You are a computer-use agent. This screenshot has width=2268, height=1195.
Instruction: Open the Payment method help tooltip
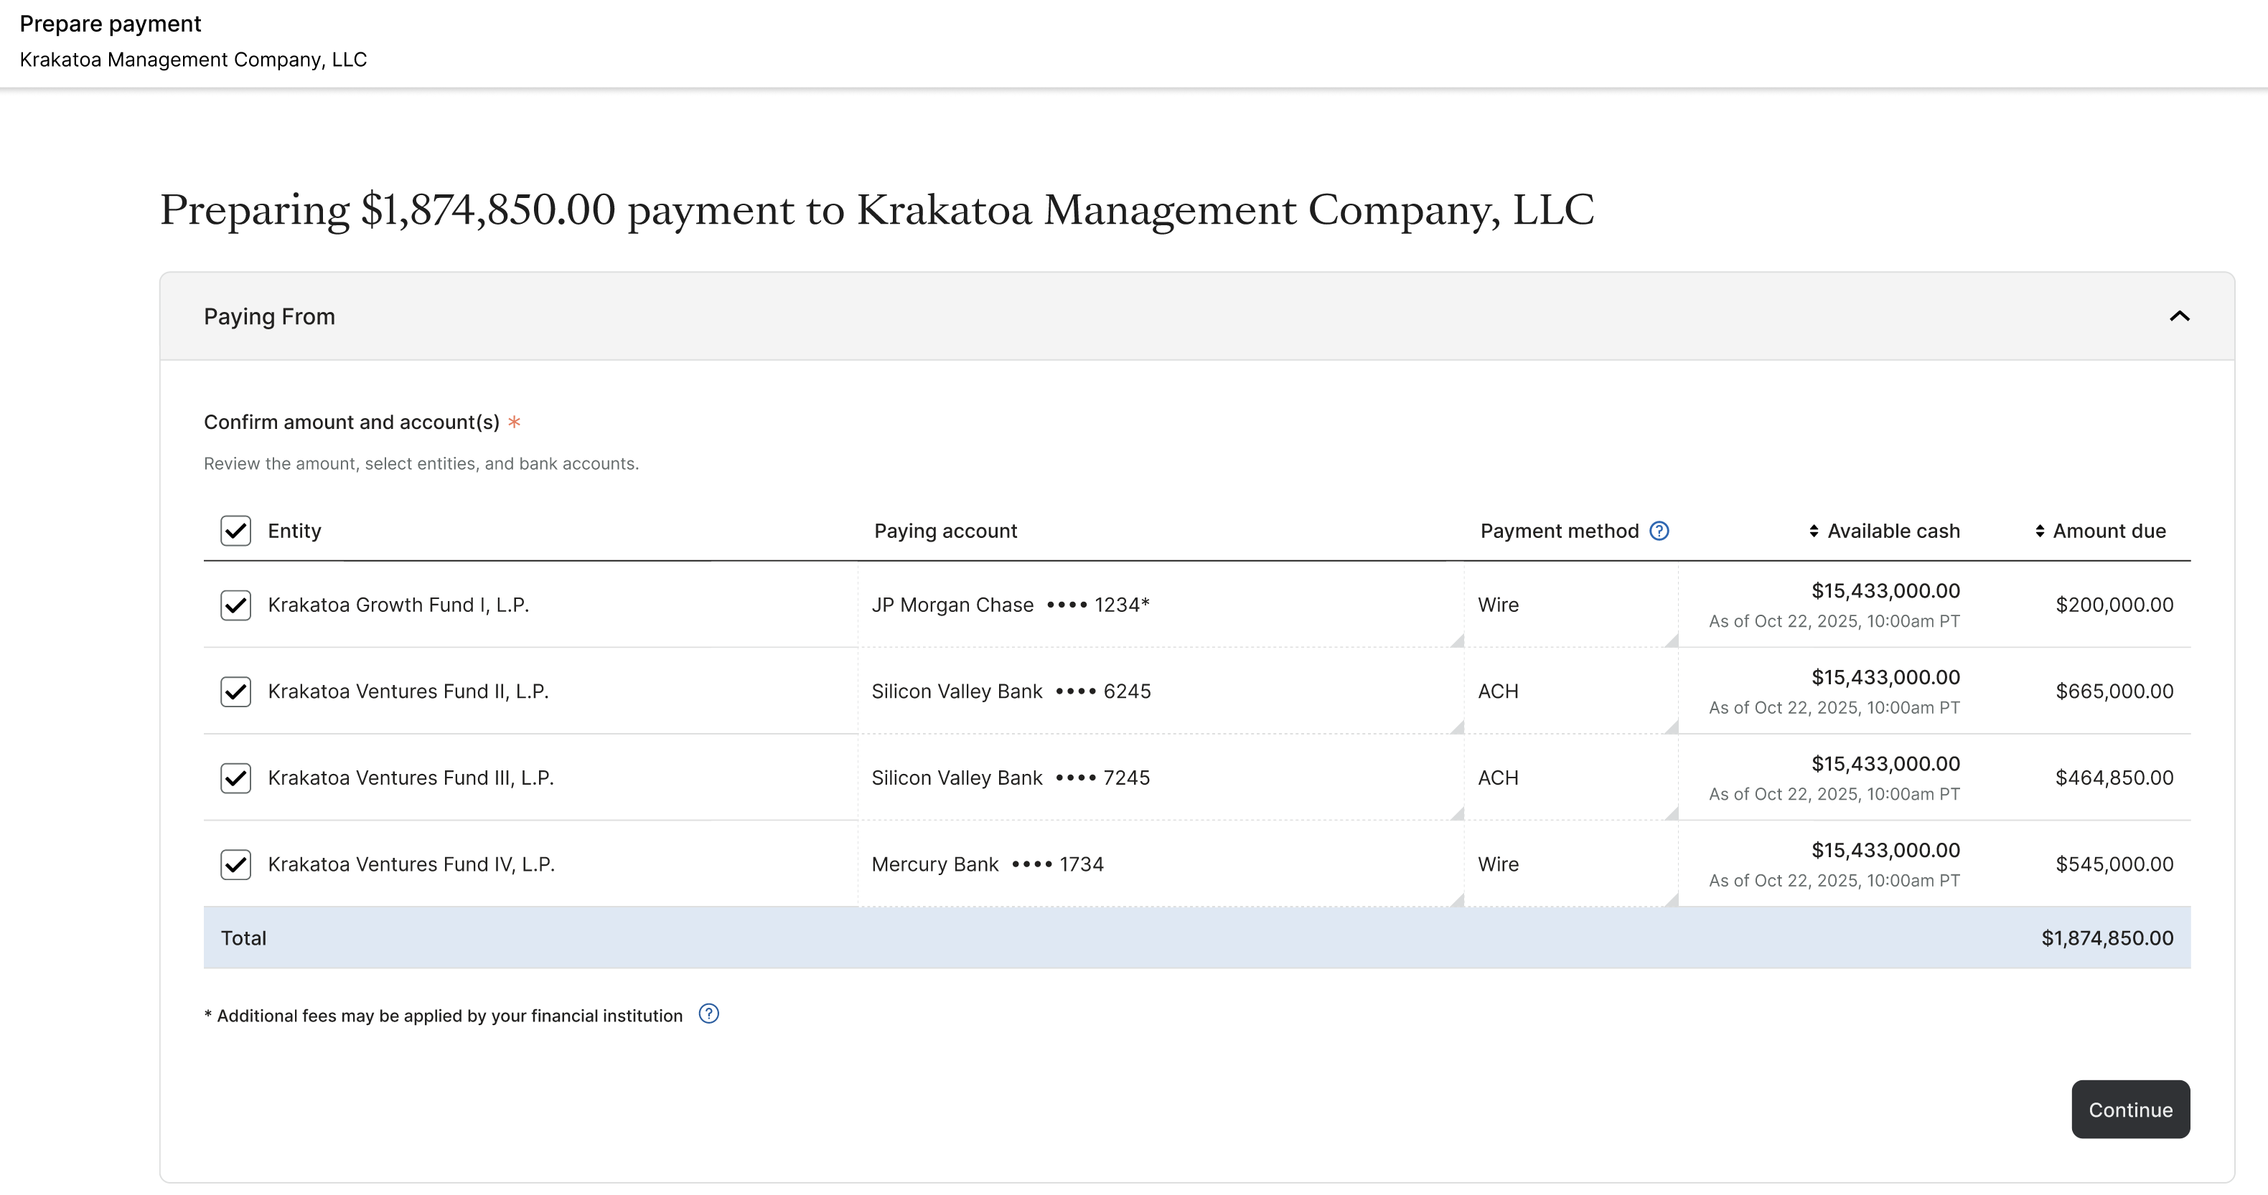click(1659, 531)
